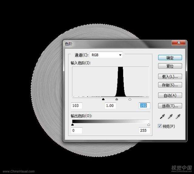The width and height of the screenshot is (194, 174).
Task: Click the gray midtone slider handle
Action: pyautogui.click(x=116, y=99)
